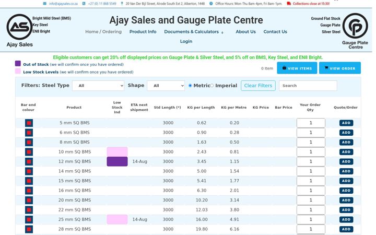Click bar end colour icon for 20 mm SQ BMS

pos(29,200)
